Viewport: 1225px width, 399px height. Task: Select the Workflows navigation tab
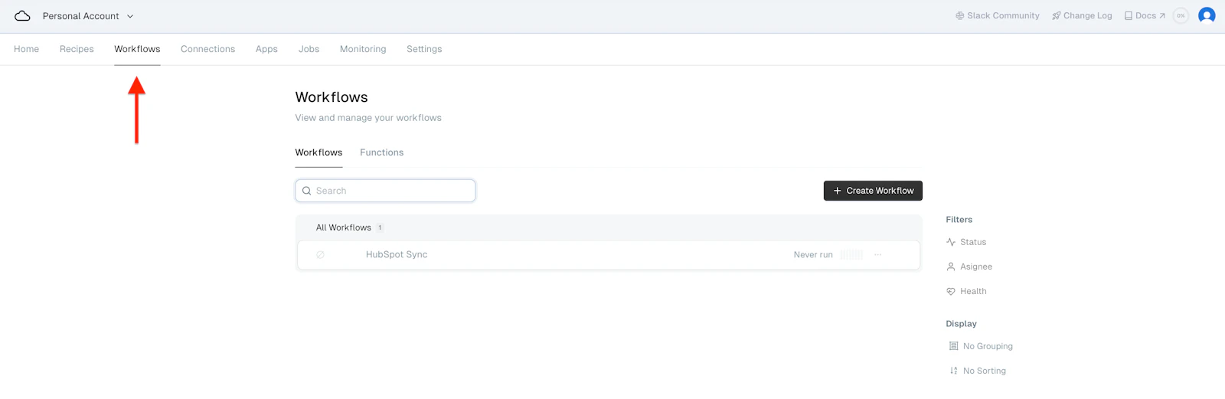137,49
